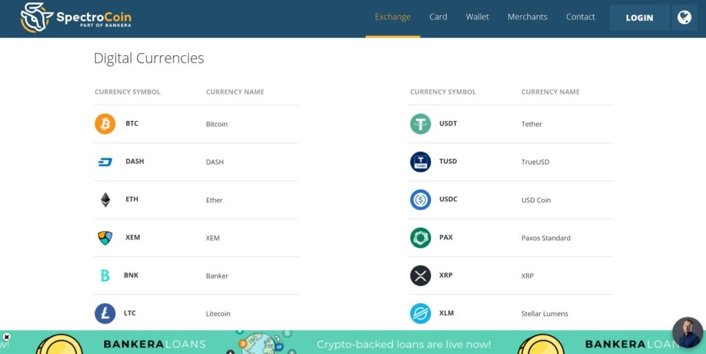The height and width of the screenshot is (354, 706).
Task: Select the DASH symbol text
Action: pos(134,161)
